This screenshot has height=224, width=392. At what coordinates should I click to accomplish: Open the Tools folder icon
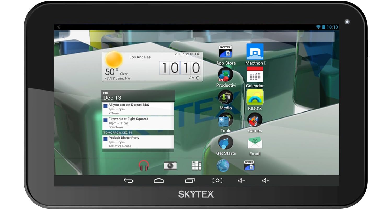point(226,120)
